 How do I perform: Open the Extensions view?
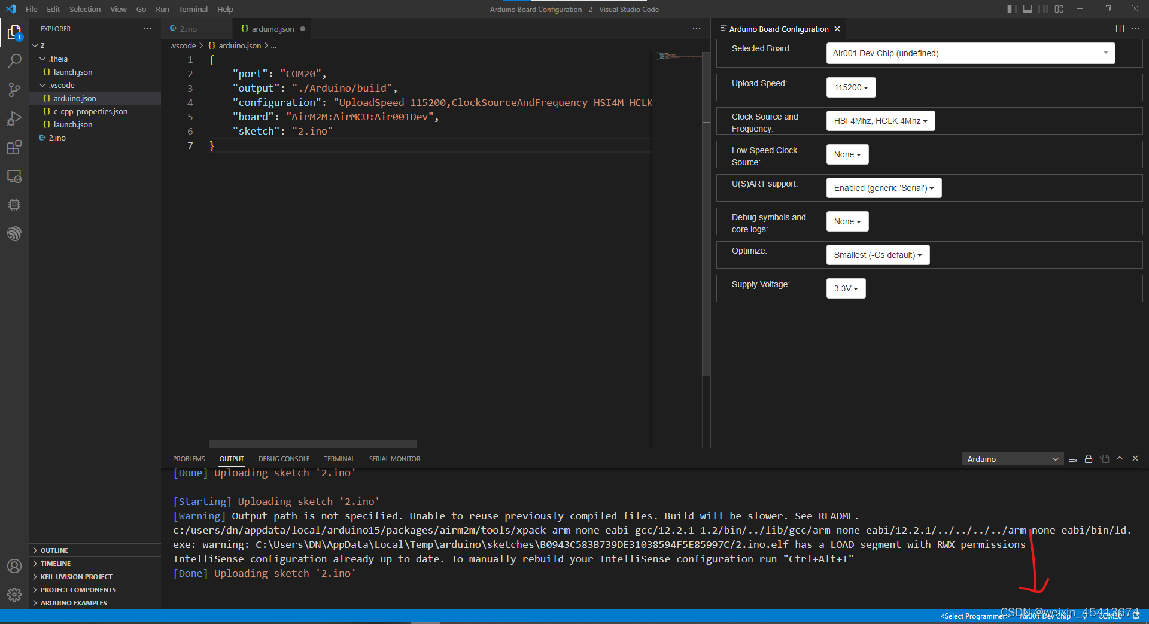14,147
